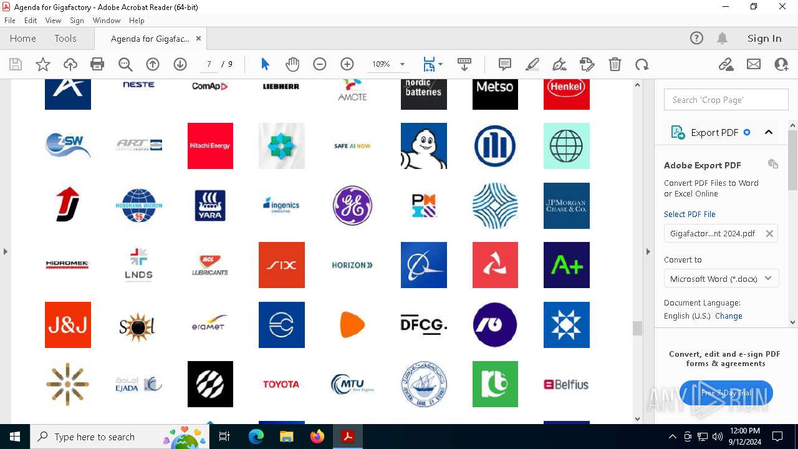
Task: Open the zoom percentage dropdown
Action: pos(402,64)
